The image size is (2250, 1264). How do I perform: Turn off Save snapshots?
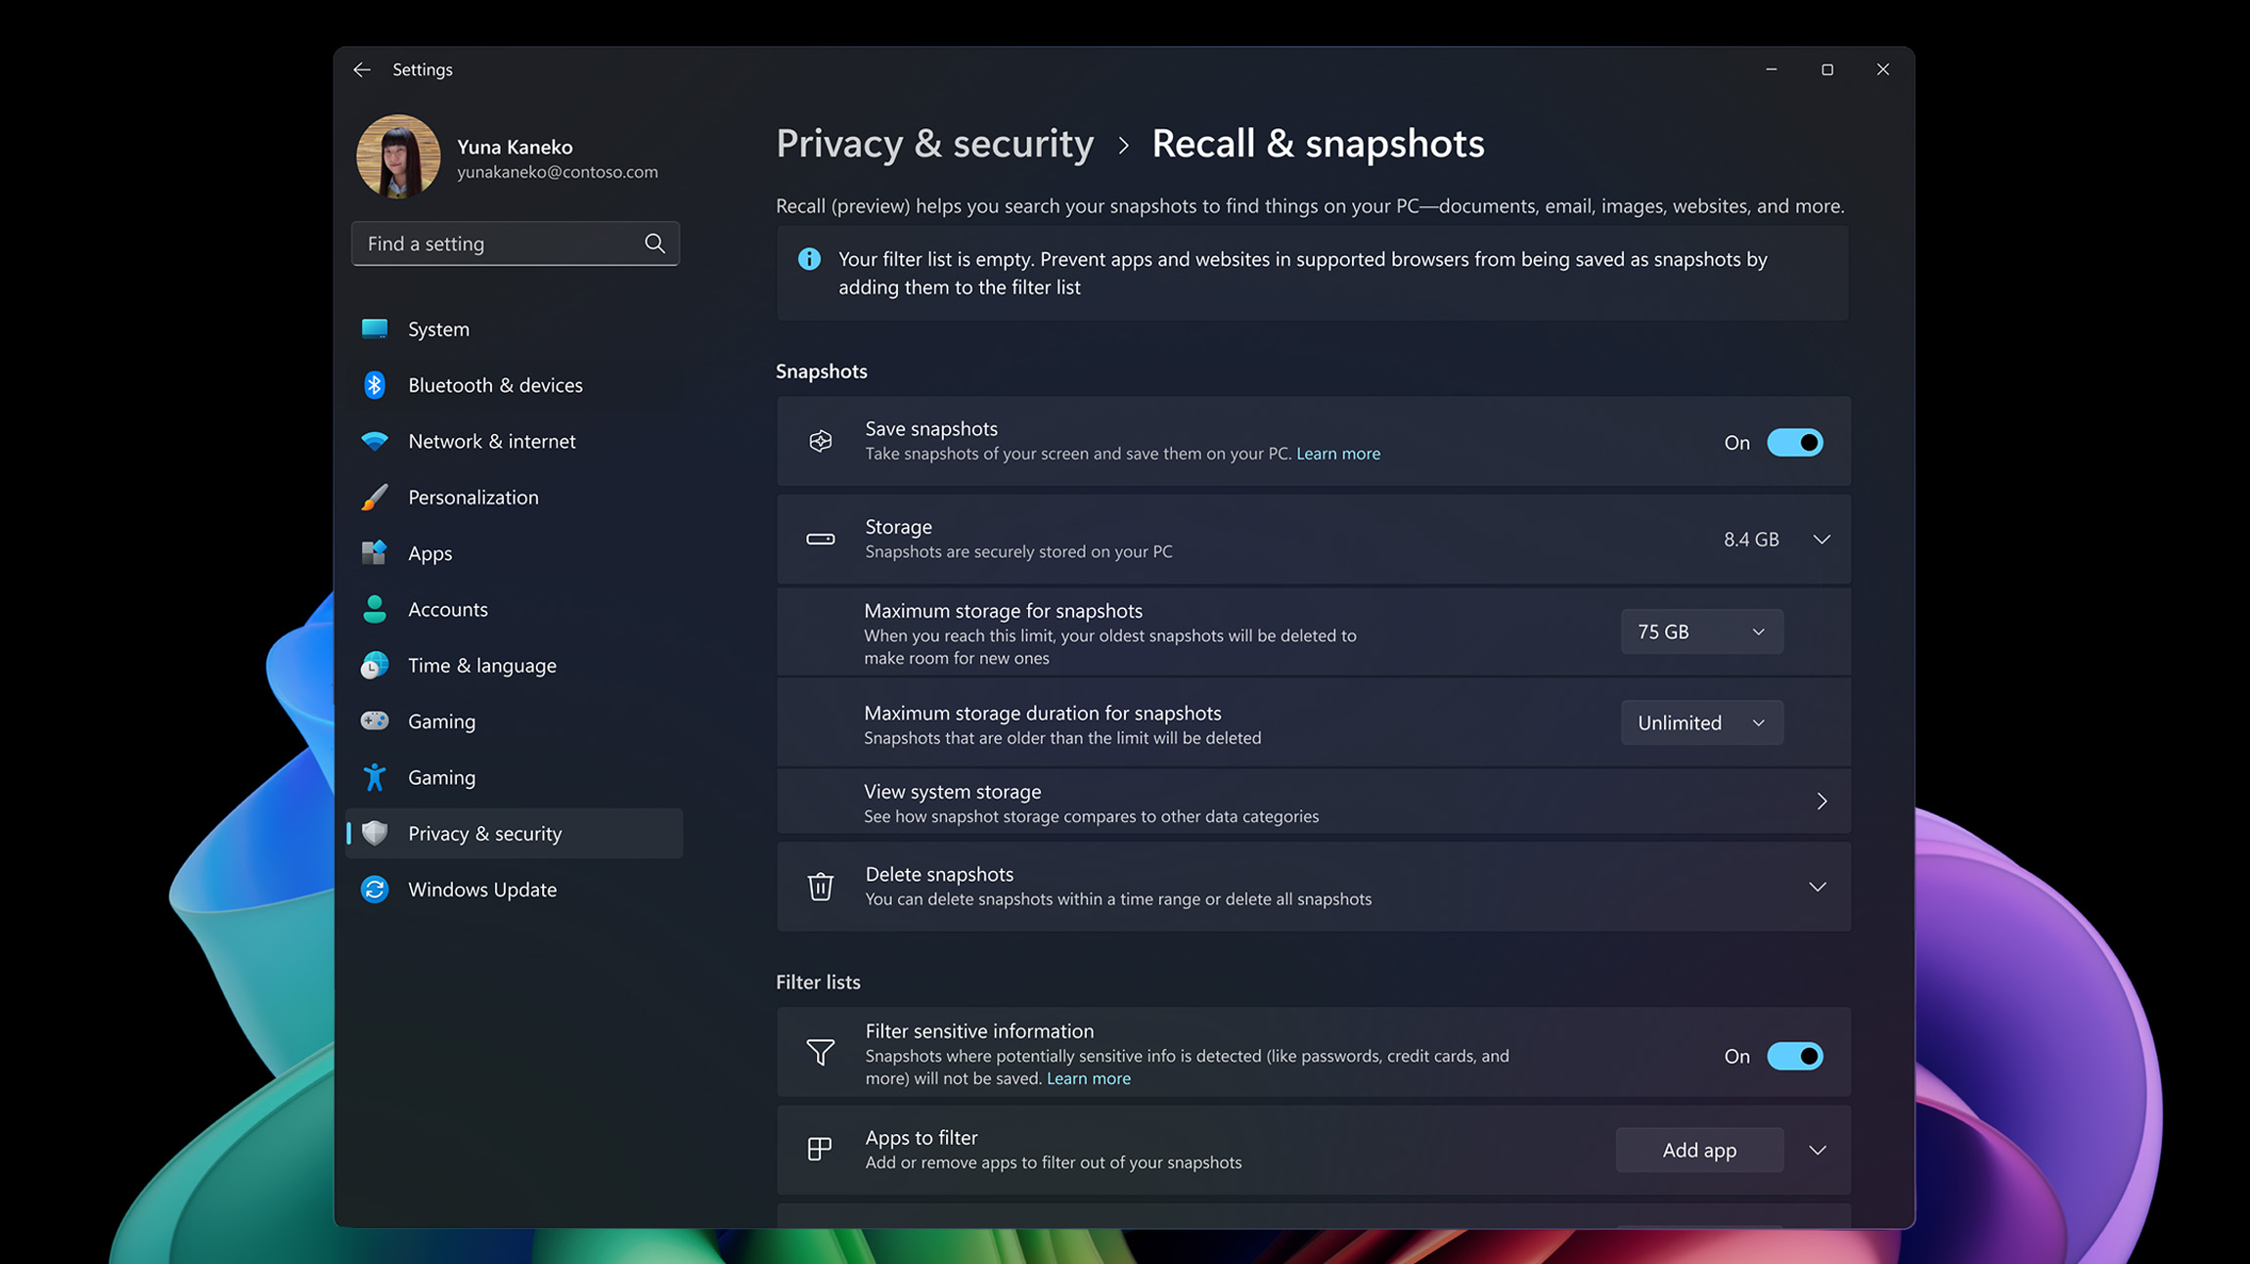[1794, 442]
